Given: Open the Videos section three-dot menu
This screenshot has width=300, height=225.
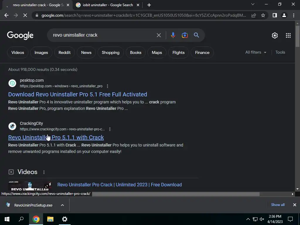Looking at the screenshot, I should pos(44,172).
